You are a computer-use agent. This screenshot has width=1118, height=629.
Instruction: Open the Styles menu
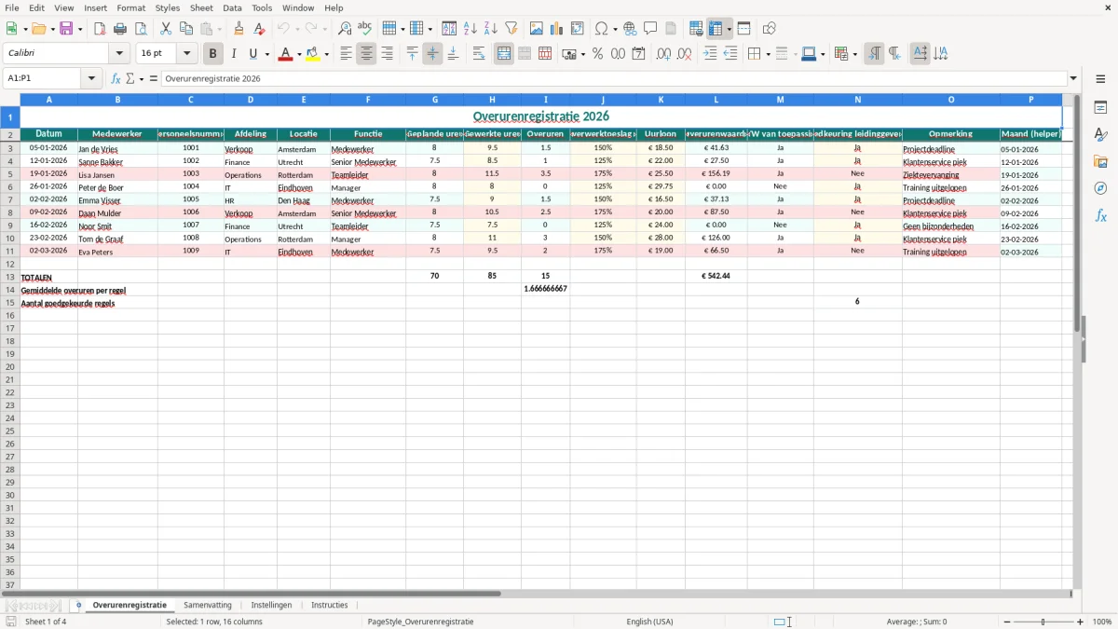tap(168, 7)
